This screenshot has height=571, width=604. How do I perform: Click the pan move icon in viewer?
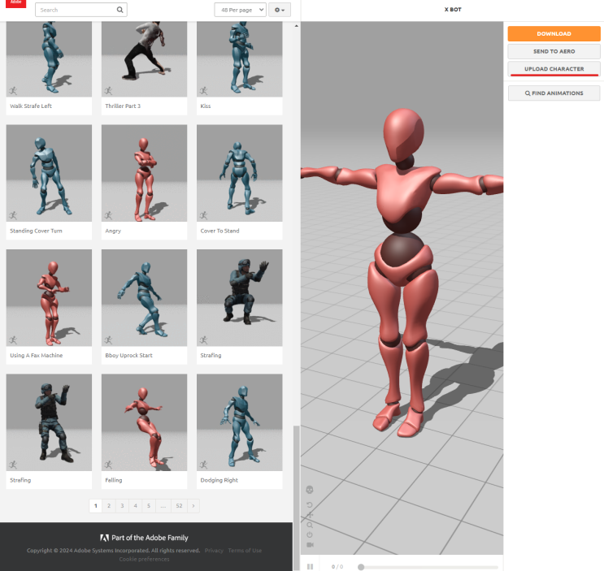[310, 515]
